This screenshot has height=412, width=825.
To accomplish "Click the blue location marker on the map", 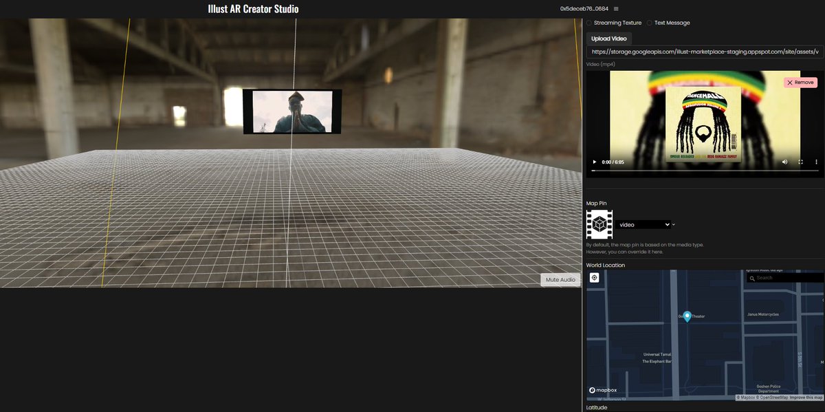I will click(x=687, y=316).
